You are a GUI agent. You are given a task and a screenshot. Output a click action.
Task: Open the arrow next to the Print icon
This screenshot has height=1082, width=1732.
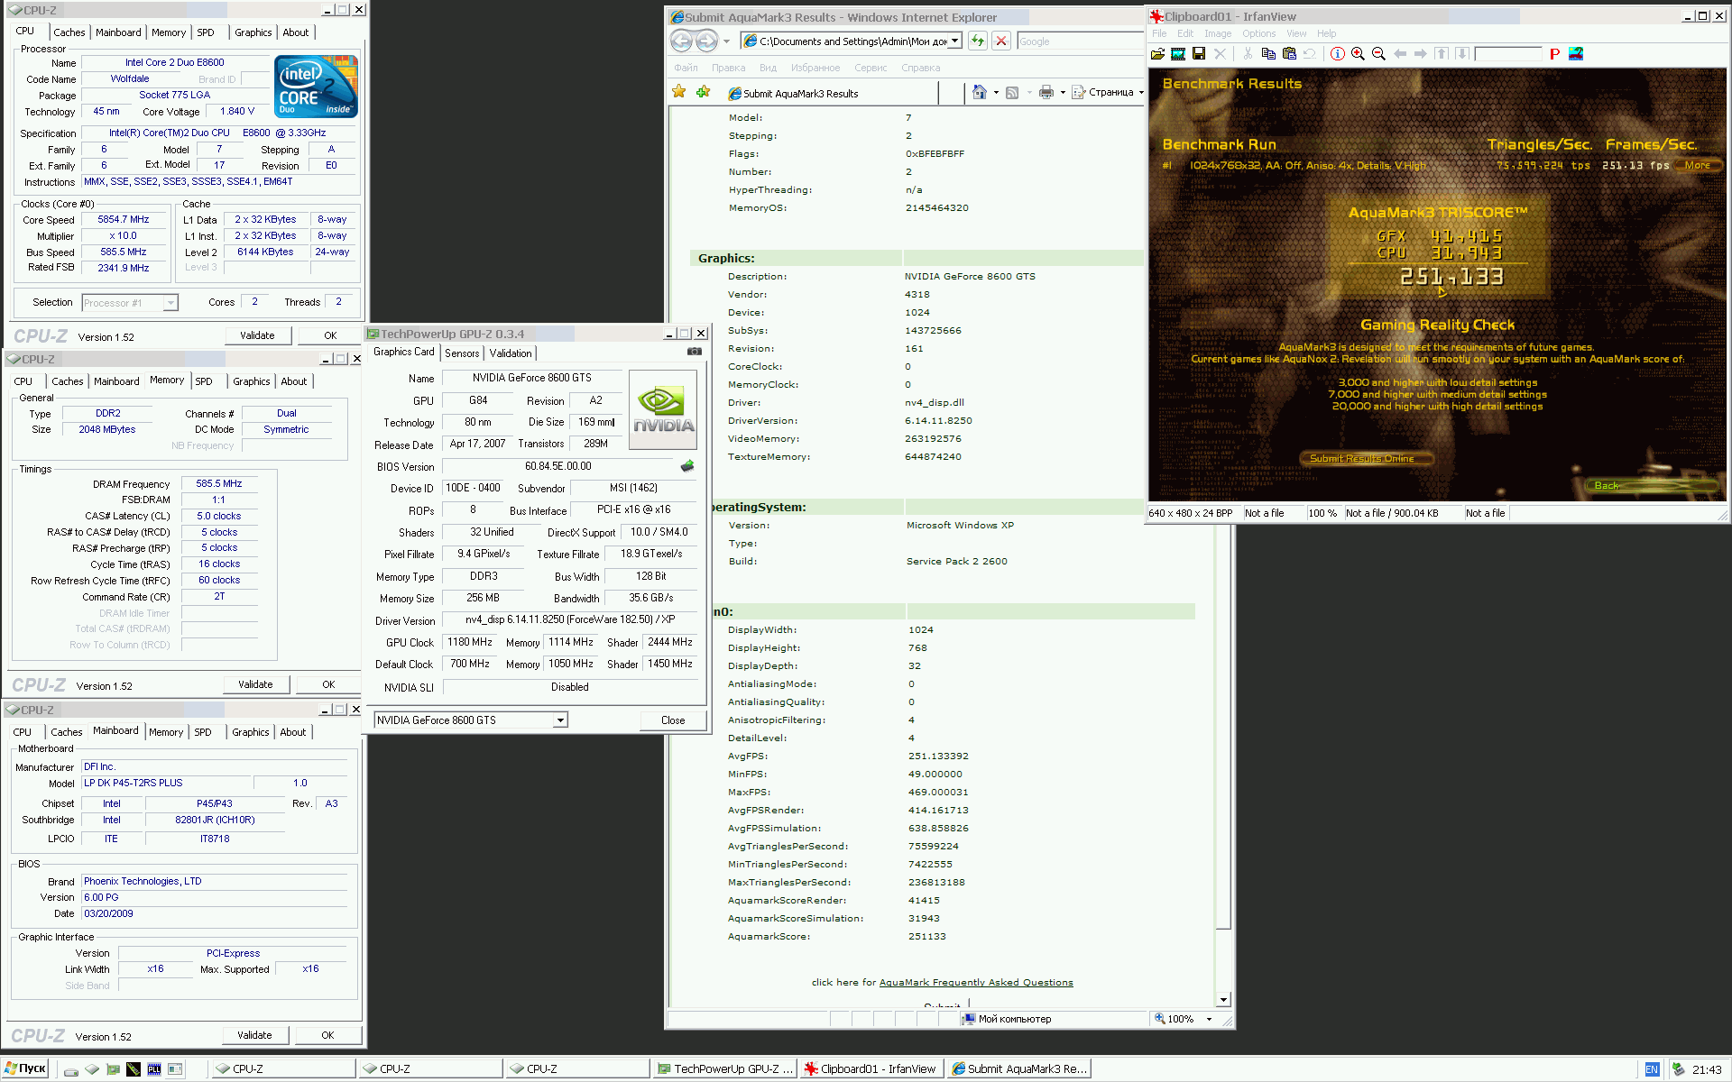tap(1063, 93)
